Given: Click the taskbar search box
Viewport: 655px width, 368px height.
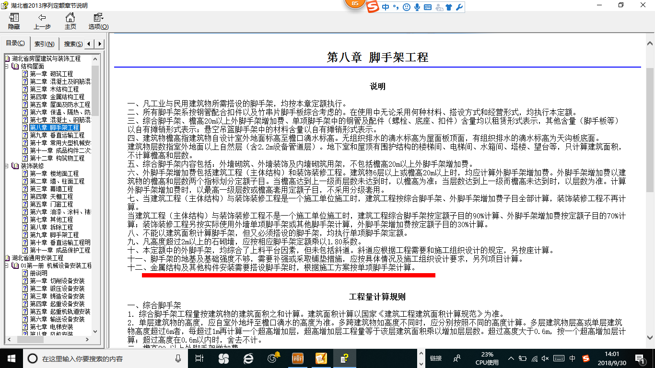Looking at the screenshot, I should pyautogui.click(x=105, y=358).
